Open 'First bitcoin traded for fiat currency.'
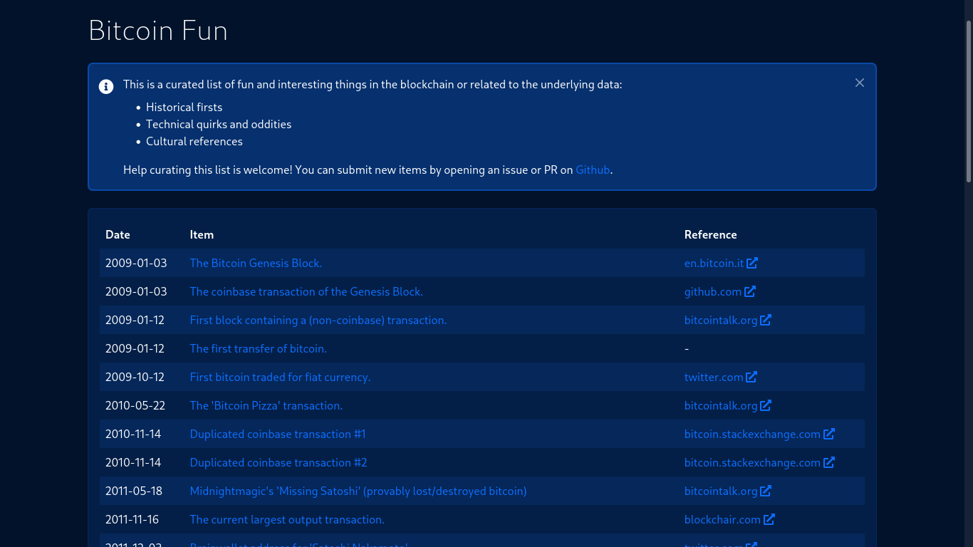 280,377
